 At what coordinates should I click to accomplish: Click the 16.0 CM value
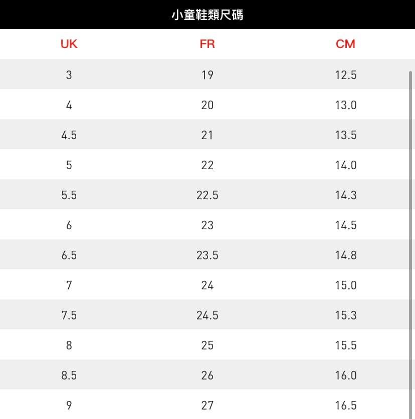346,375
